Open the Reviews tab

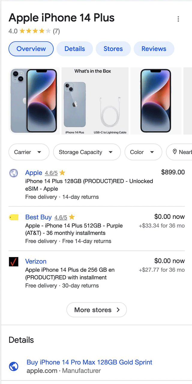click(x=154, y=49)
